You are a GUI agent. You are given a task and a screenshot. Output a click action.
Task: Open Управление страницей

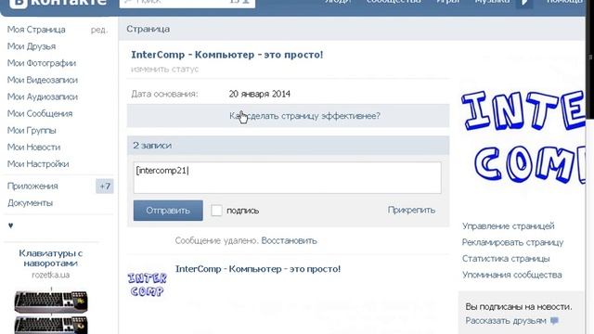508,226
